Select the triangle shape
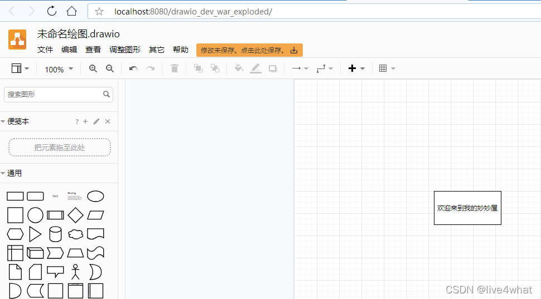Viewport: 541px width, 299px height. pyautogui.click(x=35, y=234)
